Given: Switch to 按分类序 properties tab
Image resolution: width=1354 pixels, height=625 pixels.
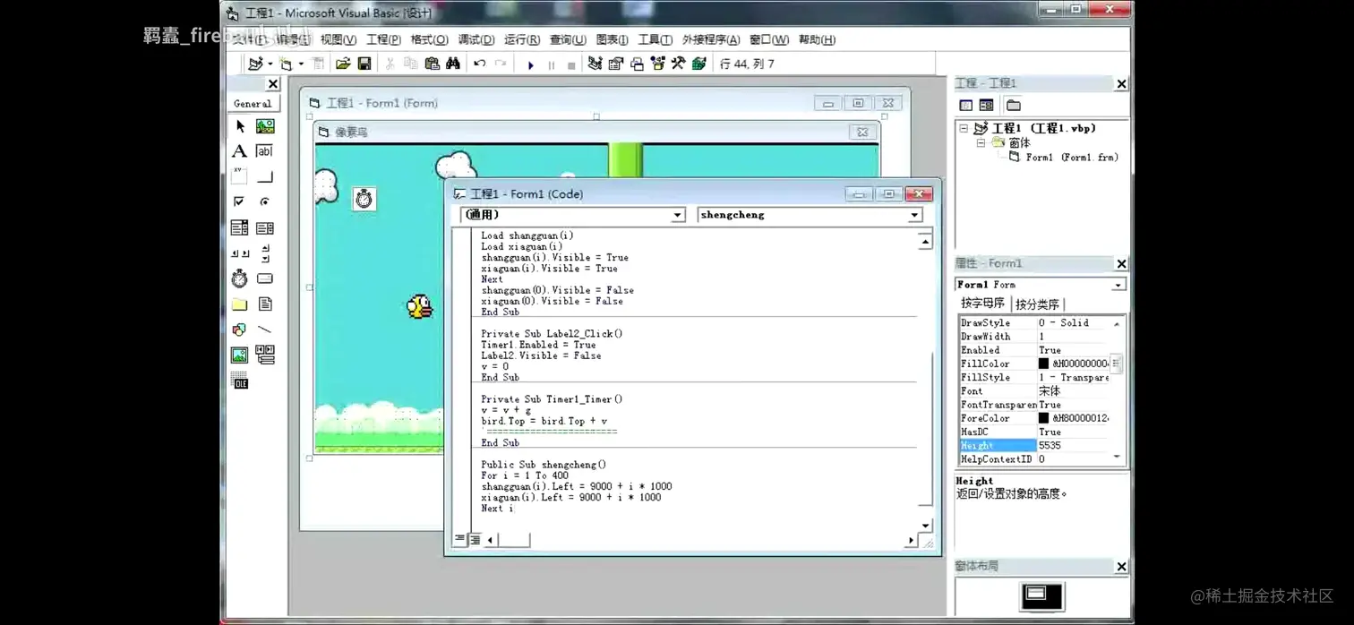Looking at the screenshot, I should tap(1037, 304).
